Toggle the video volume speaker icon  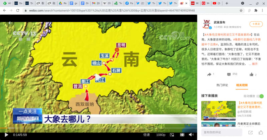pyautogui.click(x=191, y=135)
